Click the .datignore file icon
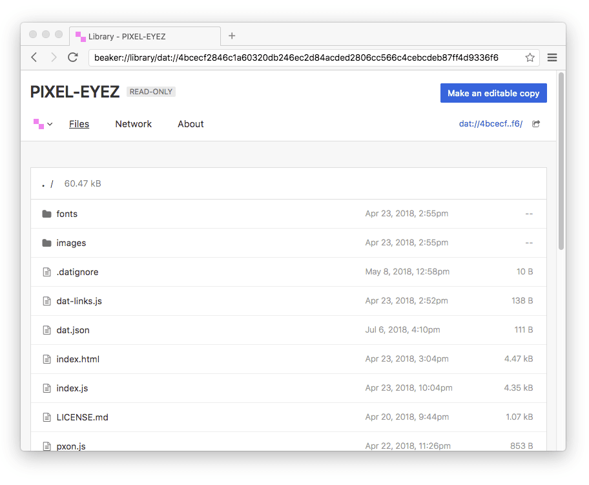Image resolution: width=589 pixels, height=485 pixels. pyautogui.click(x=46, y=272)
